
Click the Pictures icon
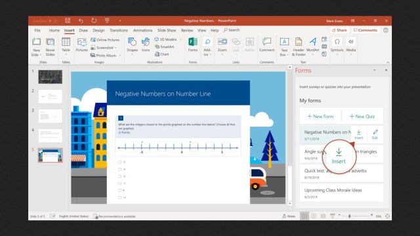point(81,45)
